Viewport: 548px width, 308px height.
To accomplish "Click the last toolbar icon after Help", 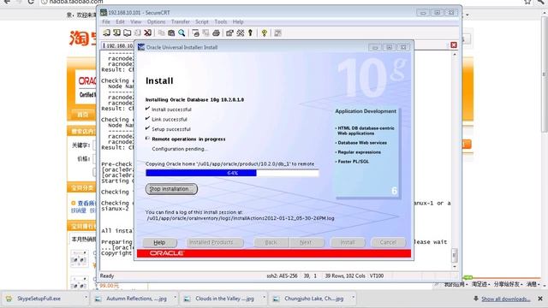I will pyautogui.click(x=277, y=33).
